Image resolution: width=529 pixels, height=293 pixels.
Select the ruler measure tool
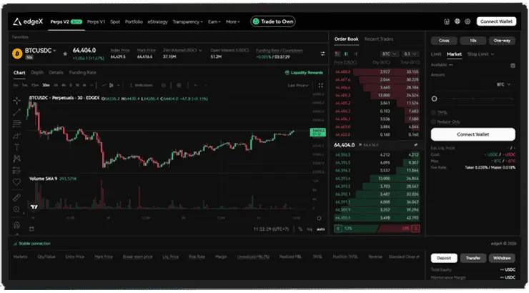pyautogui.click(x=16, y=197)
